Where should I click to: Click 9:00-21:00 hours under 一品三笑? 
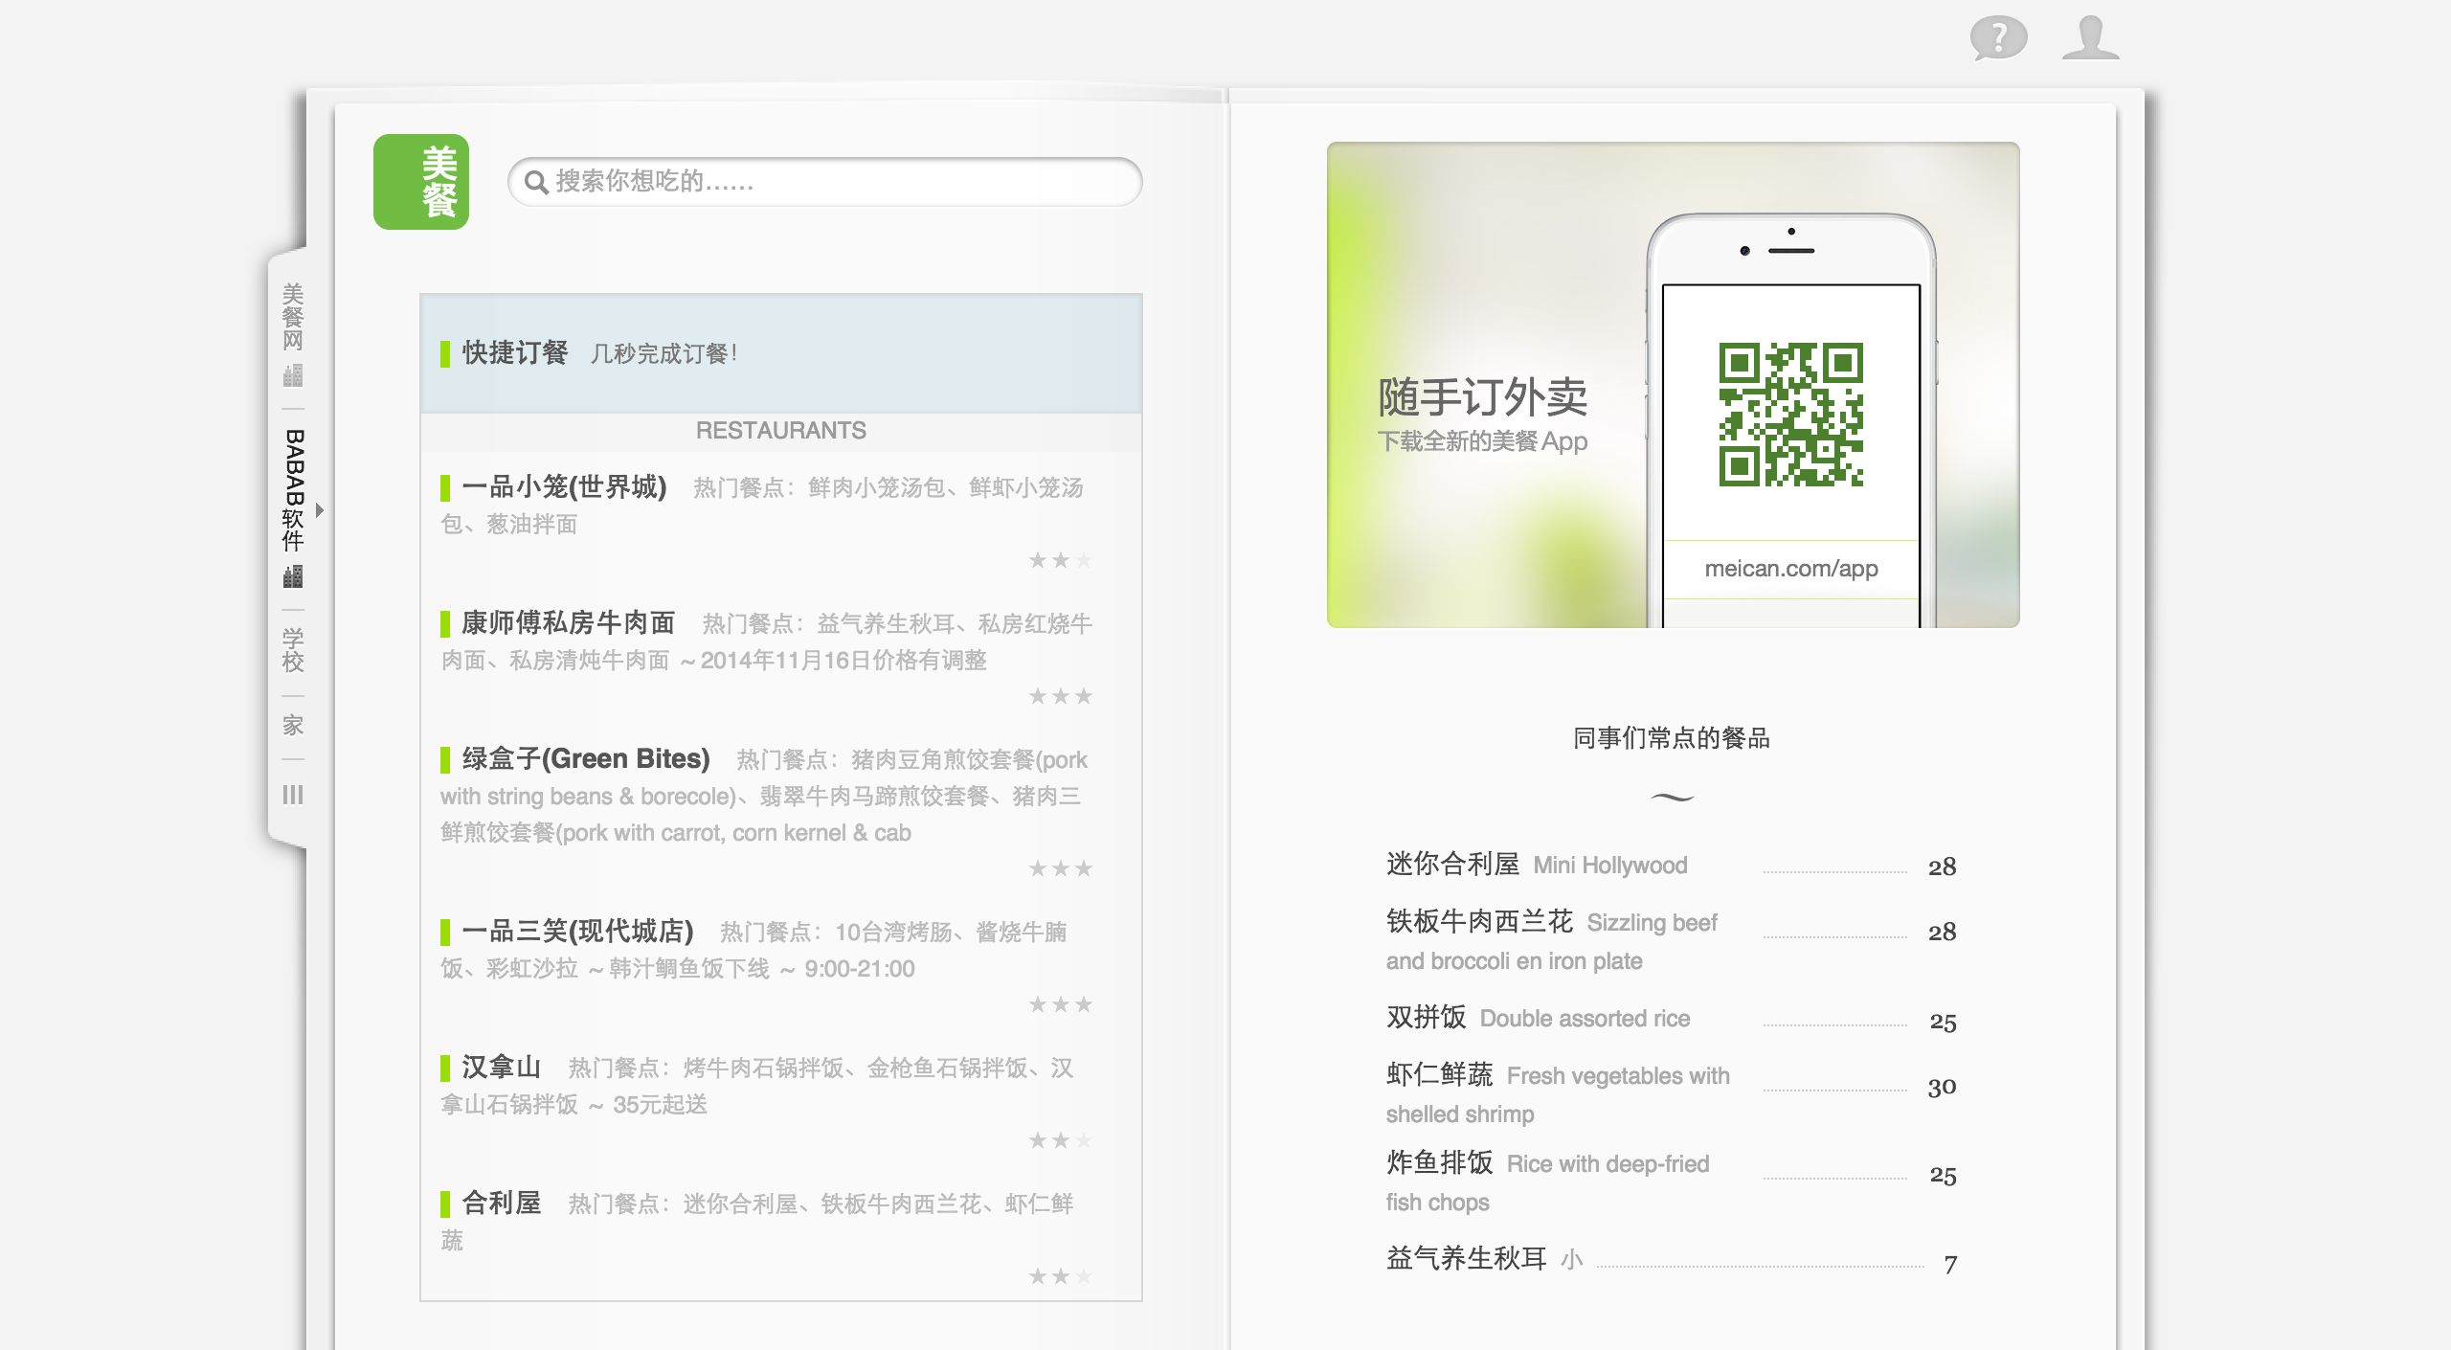860,969
